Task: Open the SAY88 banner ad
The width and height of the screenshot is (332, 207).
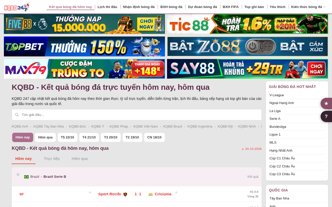Action: click(x=247, y=69)
